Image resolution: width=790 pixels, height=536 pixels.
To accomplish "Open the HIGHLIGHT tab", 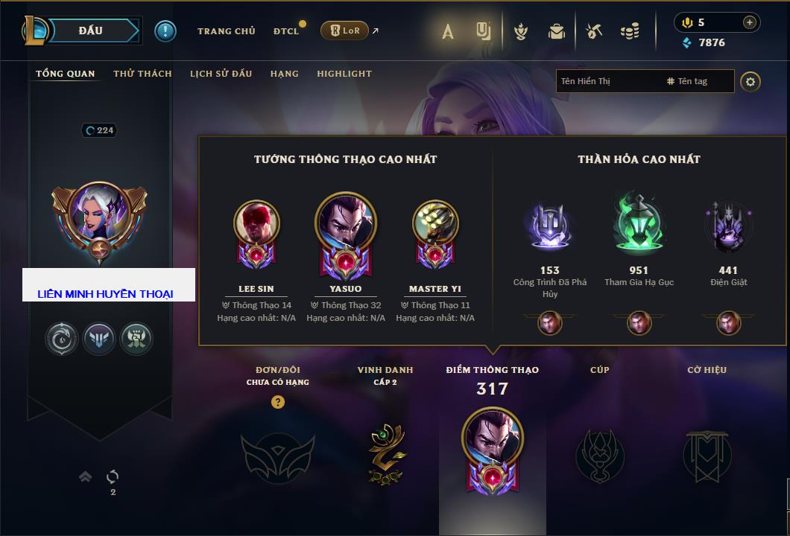I will pos(344,74).
